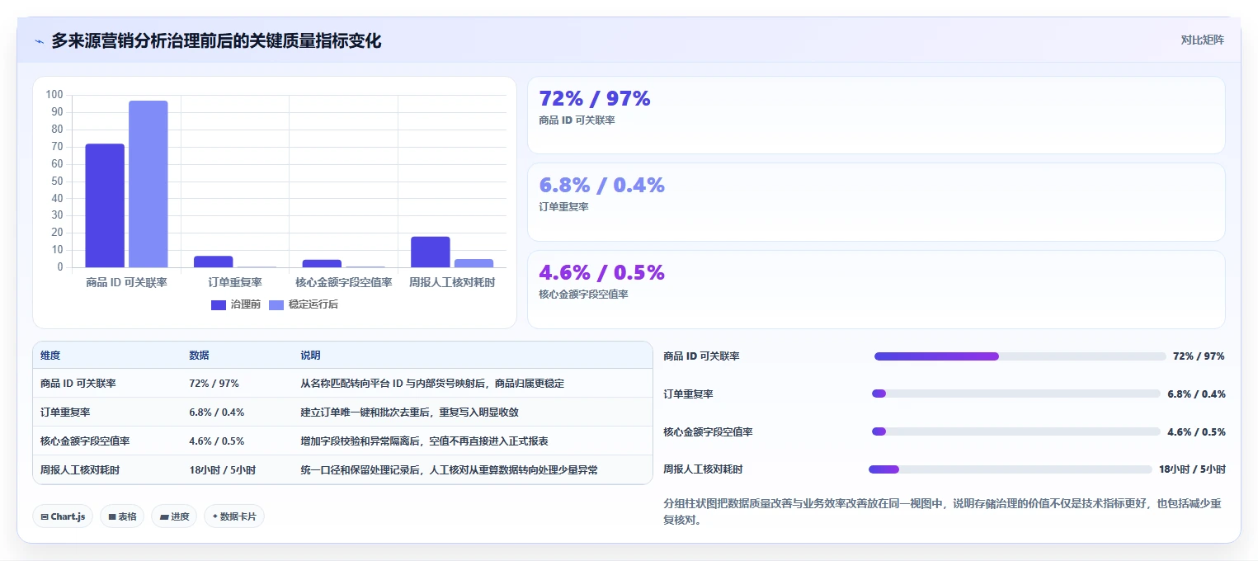Screen dimensions: 1258x561
Task: Click the summary paragraph starting 分组柱状图把数据质量改善
Action: [942, 511]
